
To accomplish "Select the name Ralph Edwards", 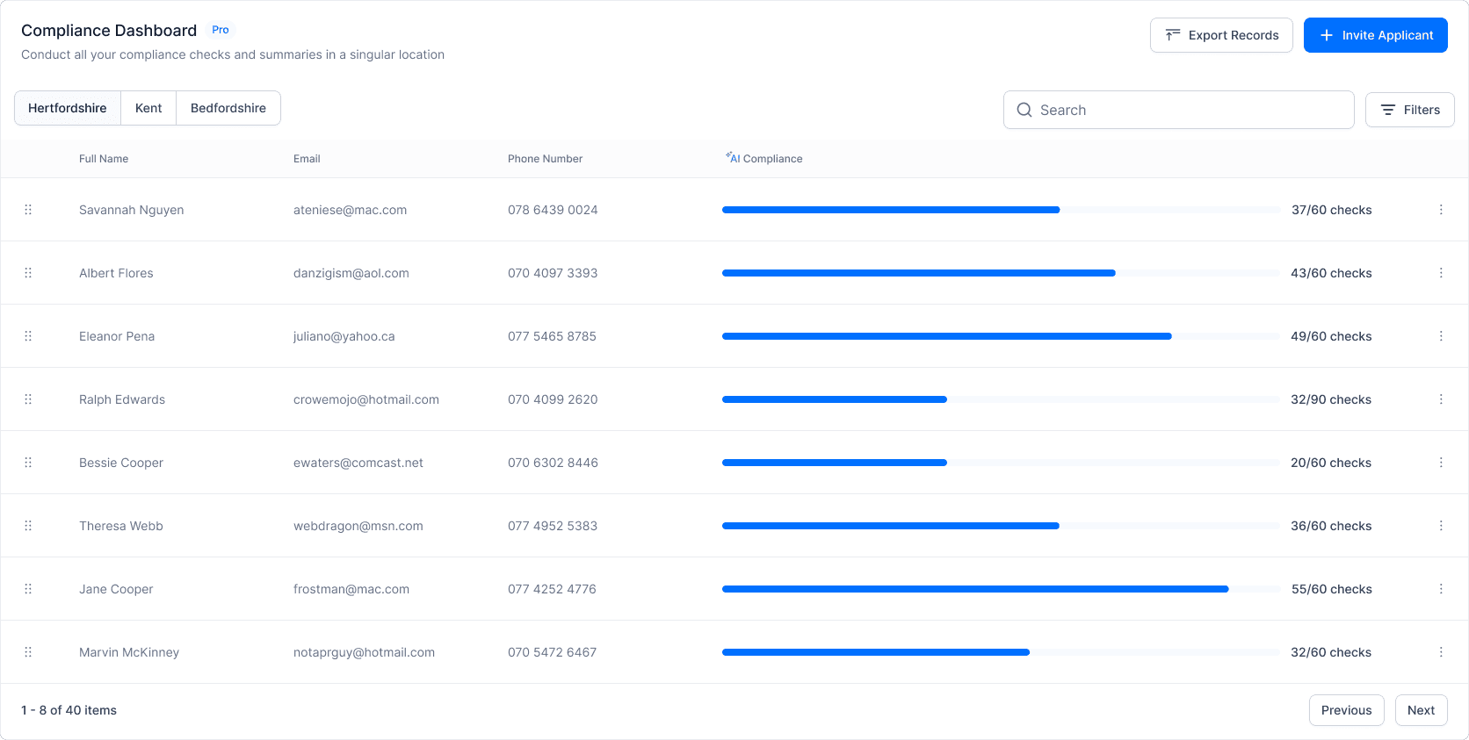I will pyautogui.click(x=122, y=399).
